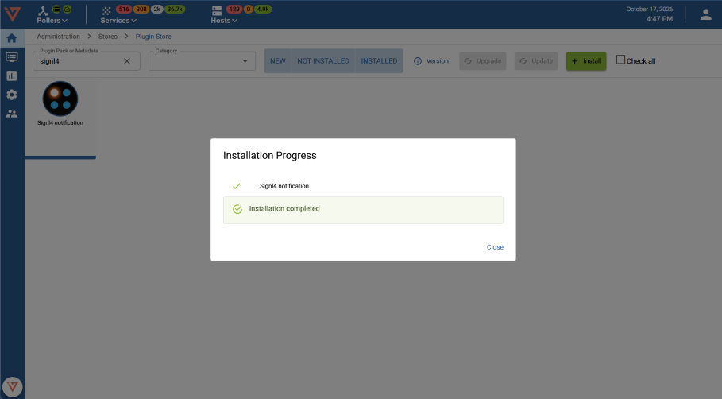Click the October 17, 2026 date display

[x=649, y=10]
